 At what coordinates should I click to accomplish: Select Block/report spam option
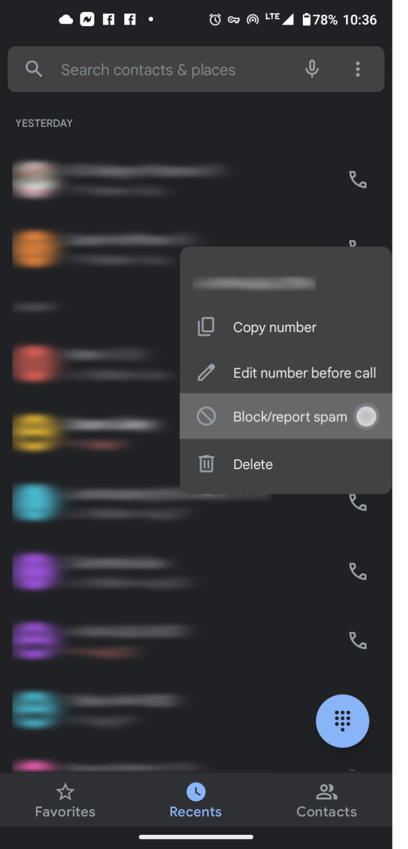286,417
